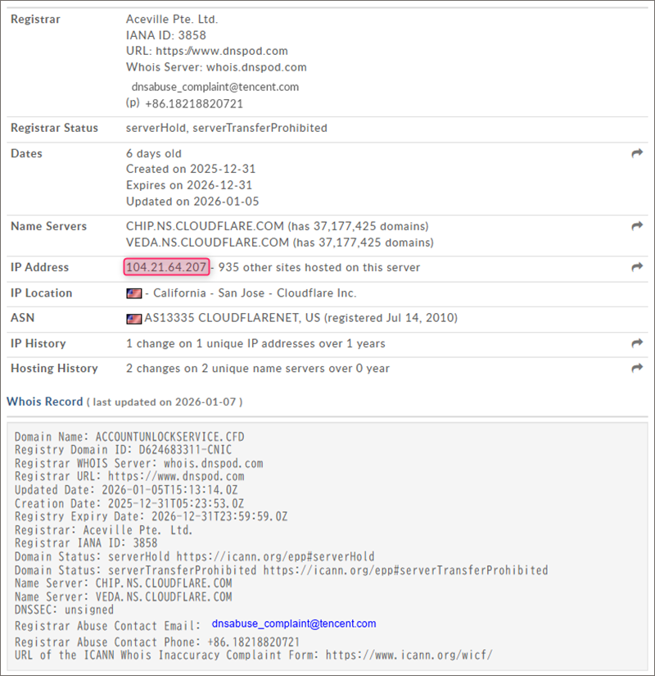Click the icann.org/epp#serverTransferProhibited URL
The image size is (655, 676).
click(405, 569)
